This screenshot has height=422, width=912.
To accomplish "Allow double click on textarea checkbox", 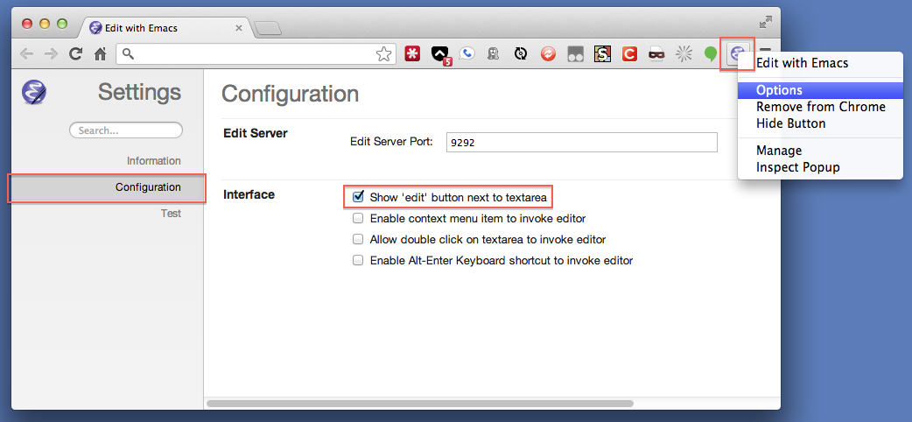I will tap(358, 239).
